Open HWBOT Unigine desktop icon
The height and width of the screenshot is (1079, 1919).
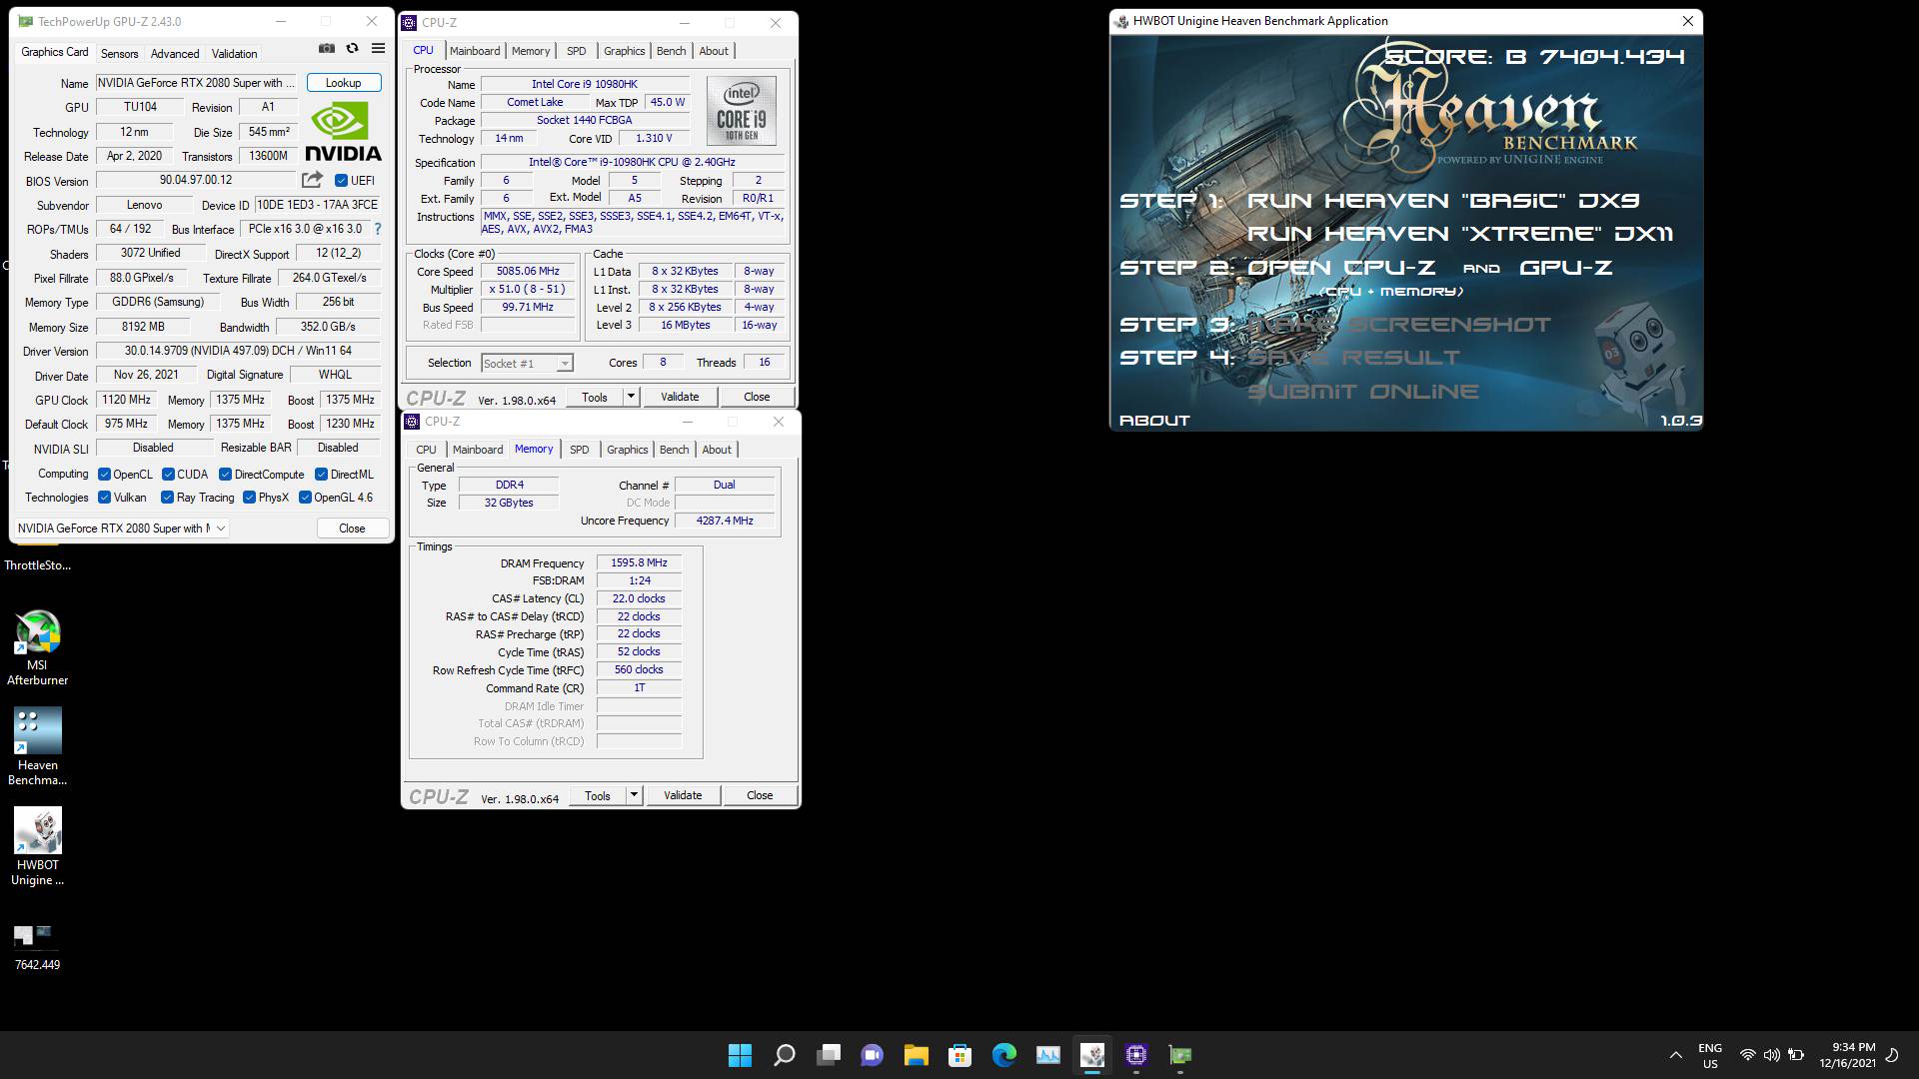(38, 846)
